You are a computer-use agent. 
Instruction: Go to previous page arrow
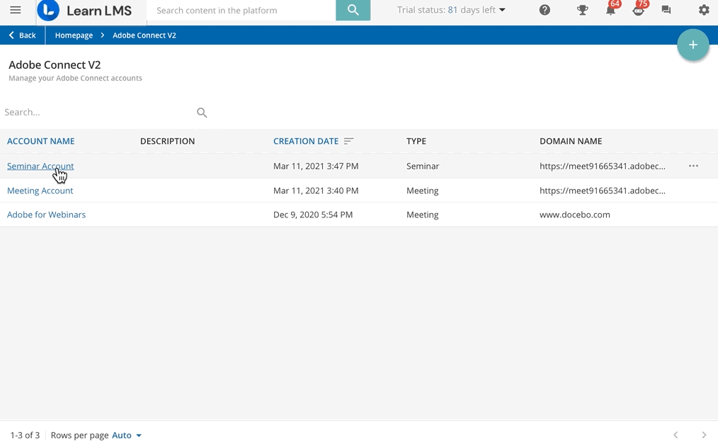[676, 435]
